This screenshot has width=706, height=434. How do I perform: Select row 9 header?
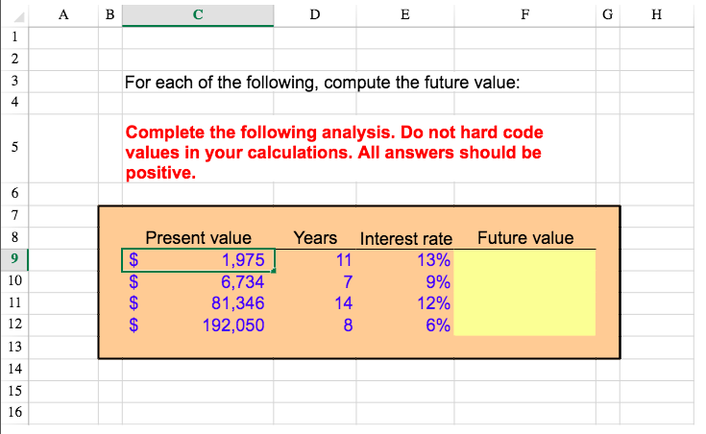coord(14,259)
